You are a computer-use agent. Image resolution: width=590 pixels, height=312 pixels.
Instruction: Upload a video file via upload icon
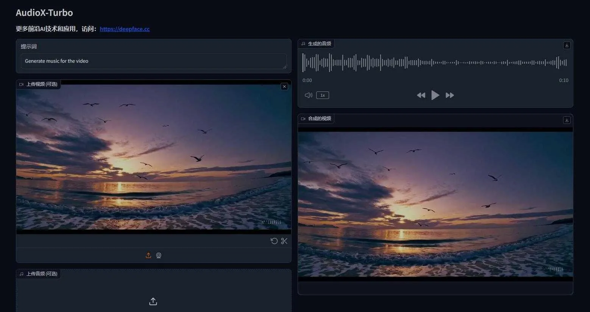(148, 255)
